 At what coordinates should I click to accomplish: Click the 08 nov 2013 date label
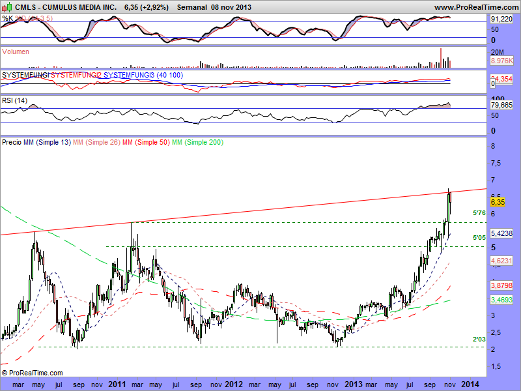pyautogui.click(x=231, y=7)
